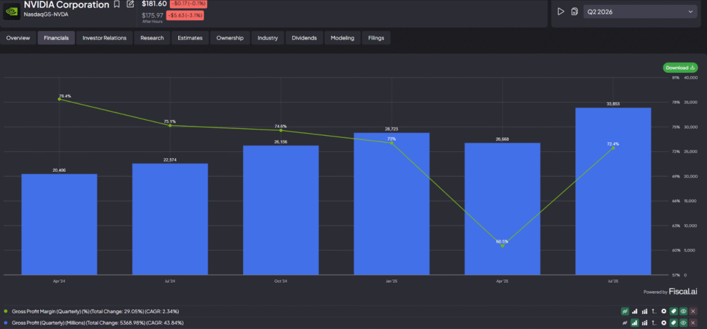Set Gross Profit Margin series to bar chart
The image size is (707, 329).
(x=635, y=311)
